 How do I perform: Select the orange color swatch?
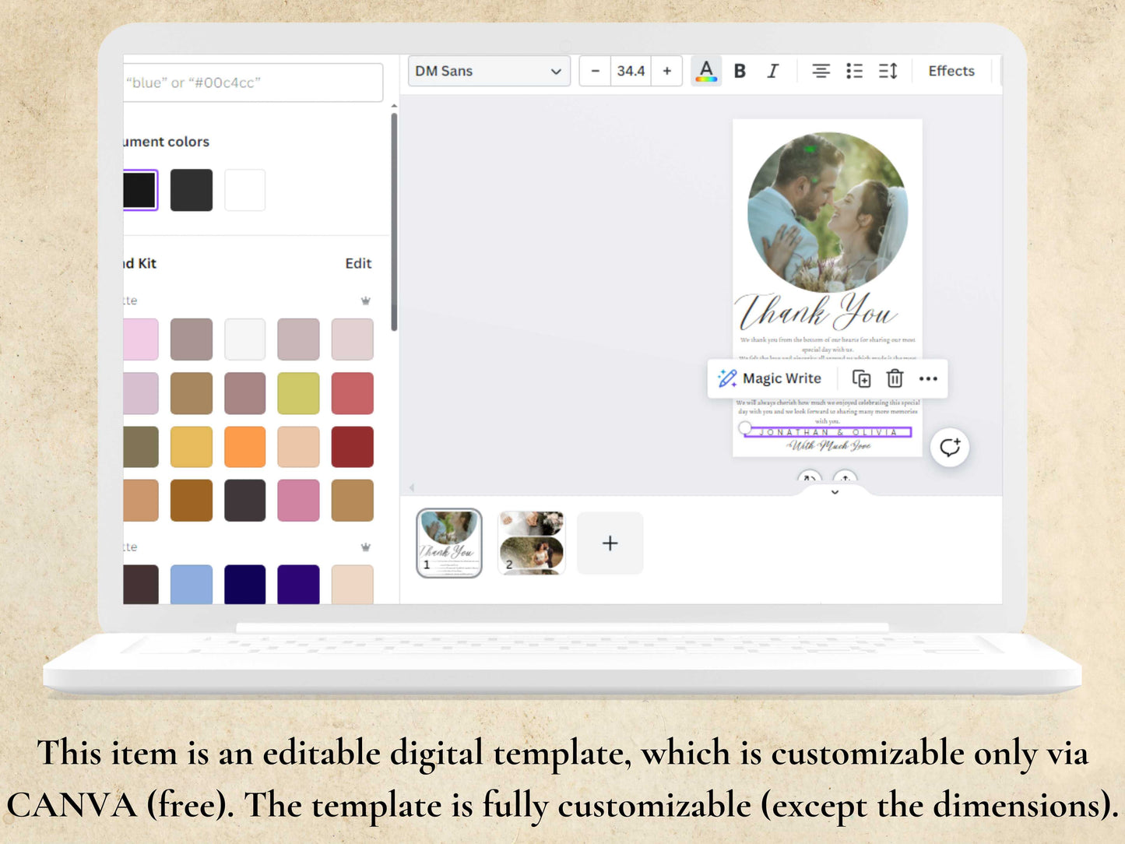tap(244, 447)
